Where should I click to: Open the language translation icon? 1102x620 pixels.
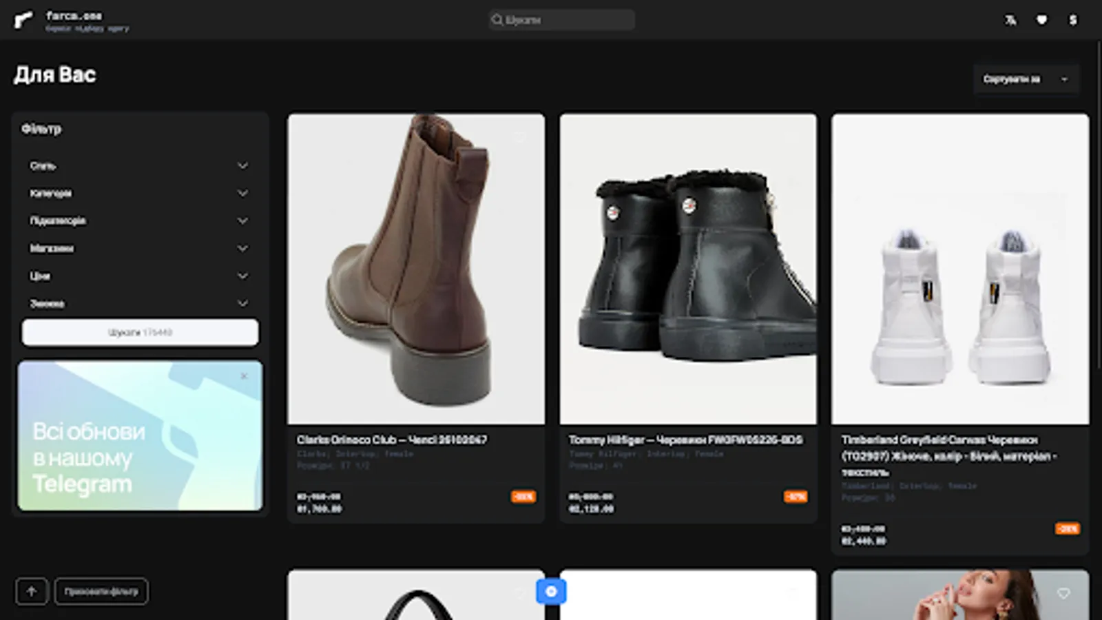click(1010, 20)
